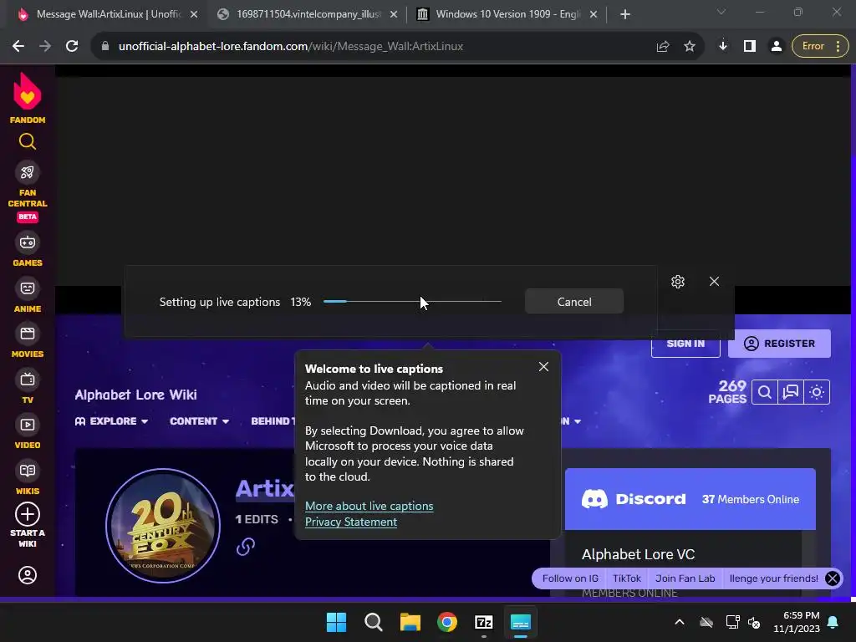Open 7-Zip from taskbar
This screenshot has height=642, width=856.
click(484, 622)
